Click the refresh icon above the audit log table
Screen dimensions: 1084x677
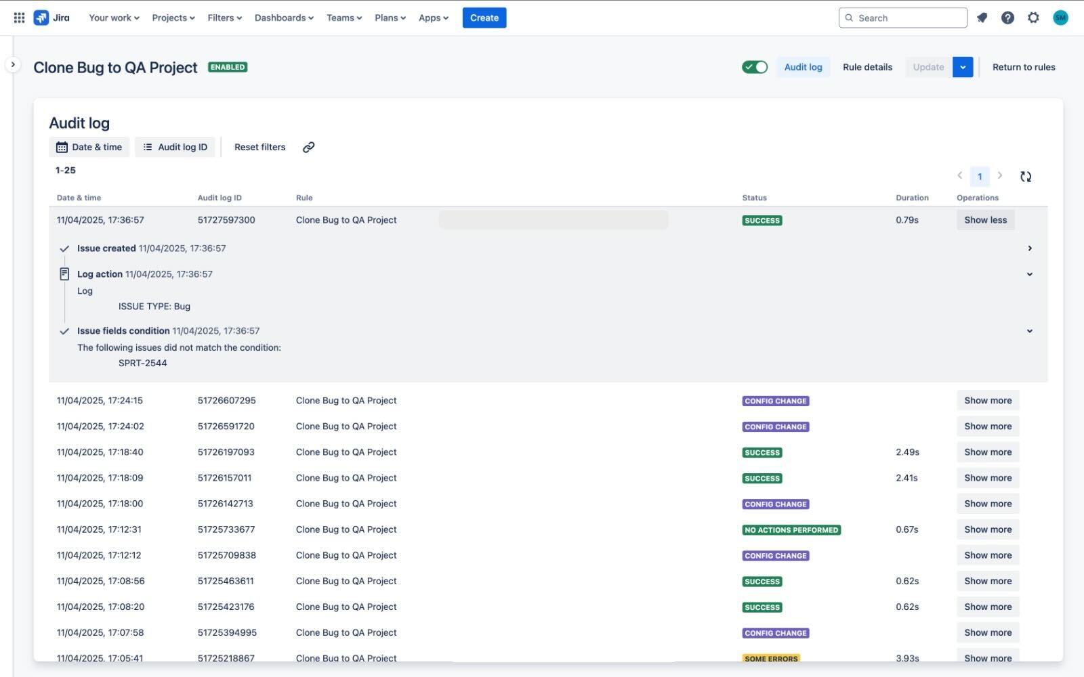click(x=1026, y=176)
